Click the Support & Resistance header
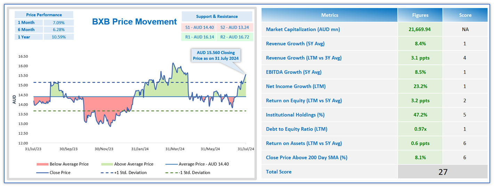 point(217,16)
